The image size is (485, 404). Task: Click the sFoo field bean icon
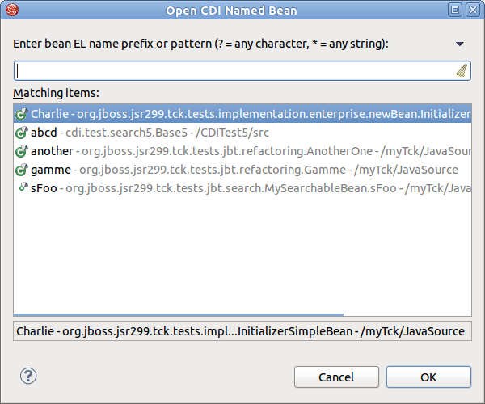[22, 188]
